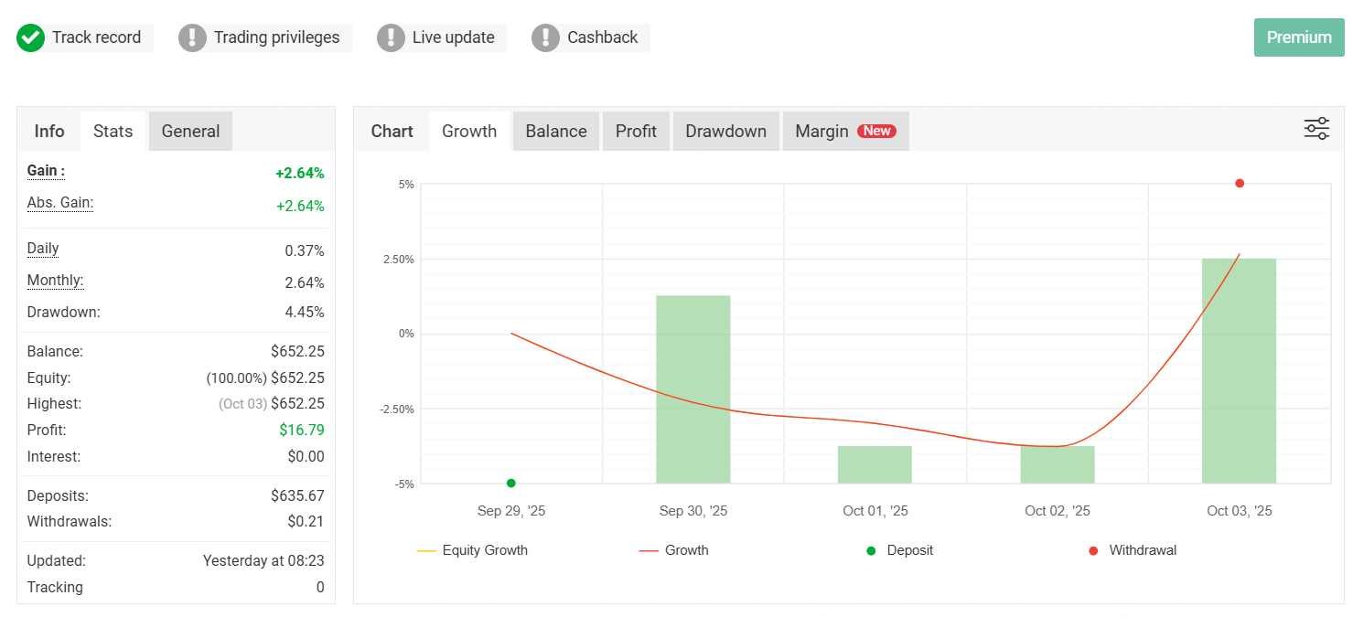Click the Live update exclamation icon
Viewport: 1353px width, 617px height.
[391, 37]
